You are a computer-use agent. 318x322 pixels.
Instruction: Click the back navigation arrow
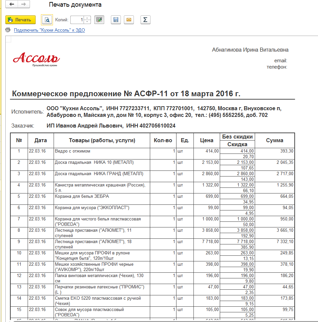point(12,4)
